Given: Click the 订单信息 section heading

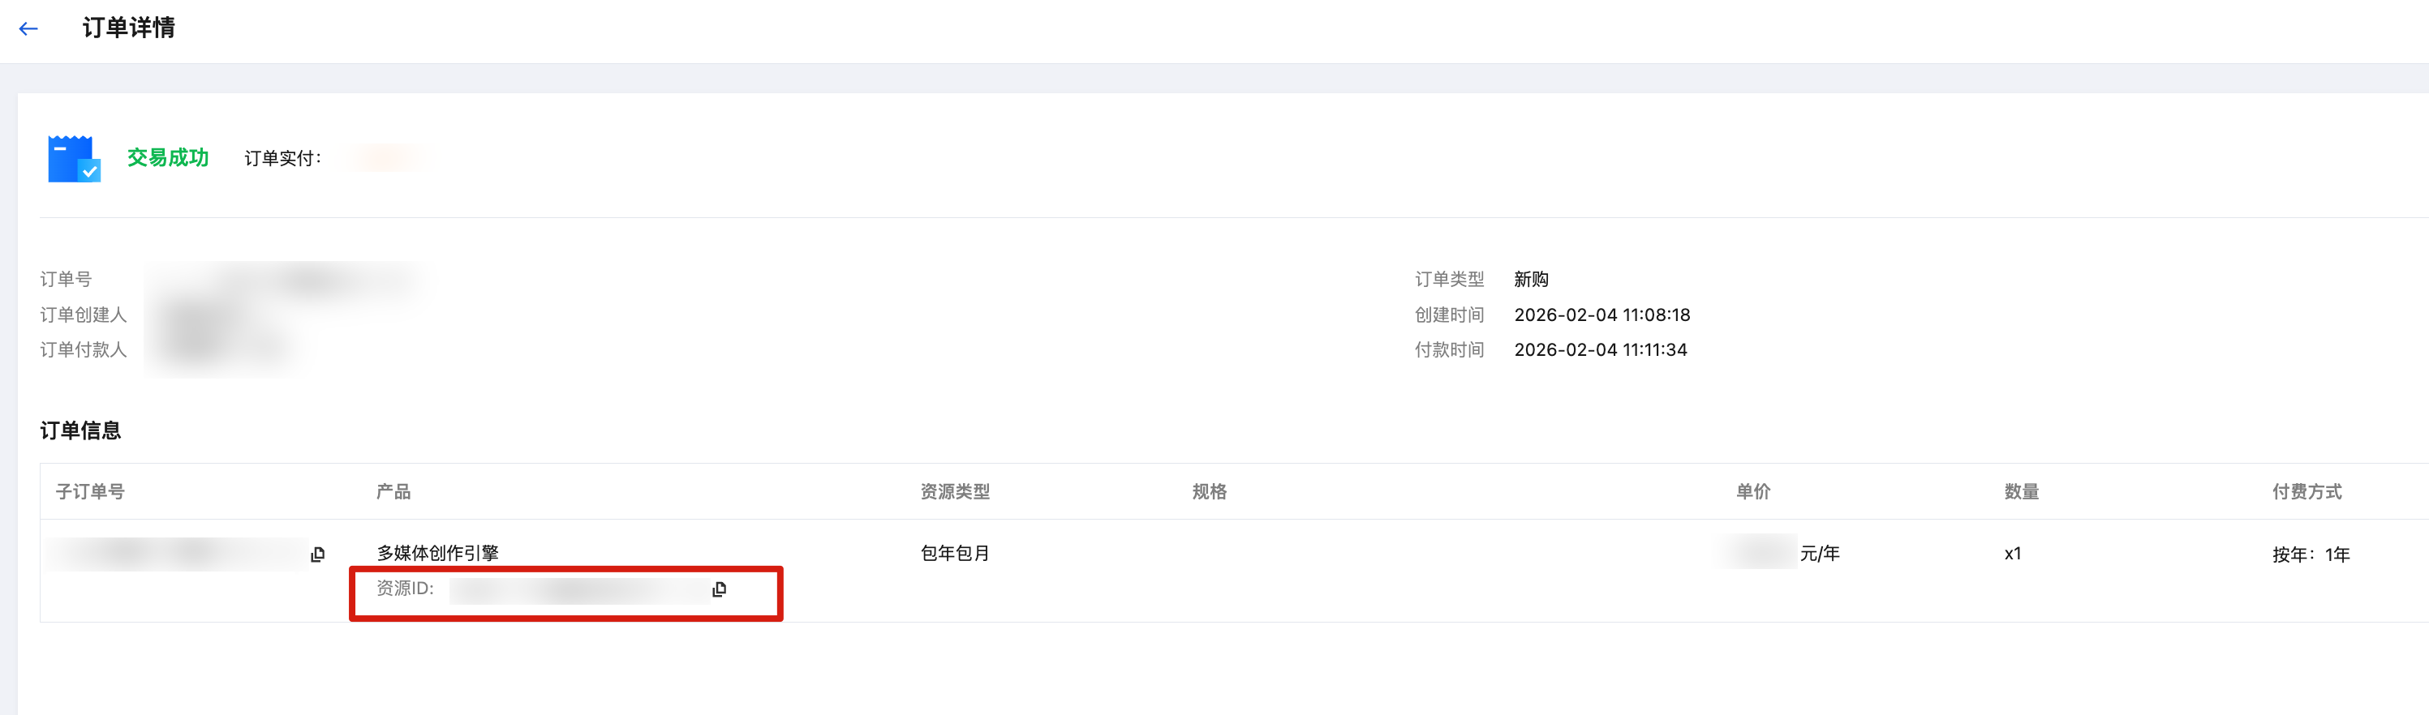Looking at the screenshot, I should point(80,430).
